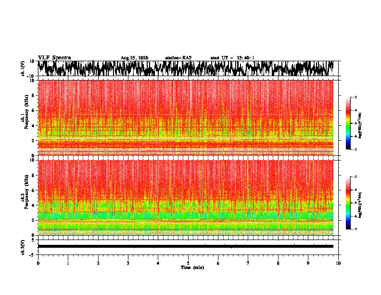The height and width of the screenshot is (295, 381).
Task: Click time axis tick label "3"
Action: coord(128,263)
